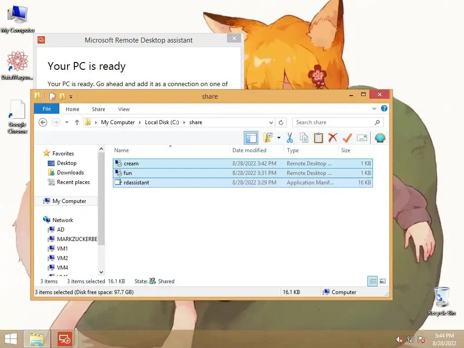Click Remote Desktop assistant taskbar icon
The height and width of the screenshot is (348, 464).
(65, 339)
